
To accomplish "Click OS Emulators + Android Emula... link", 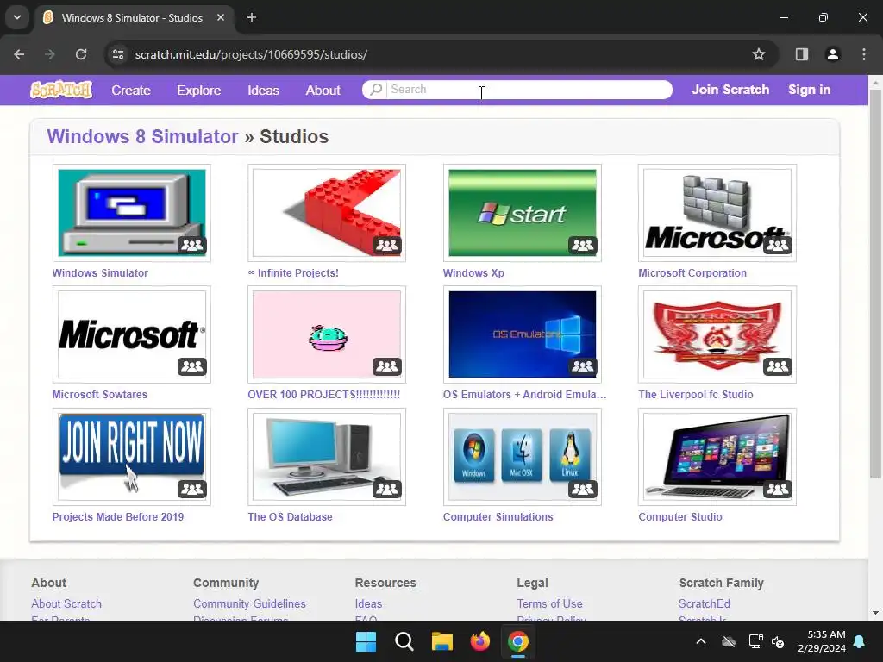I will pyautogui.click(x=525, y=395).
